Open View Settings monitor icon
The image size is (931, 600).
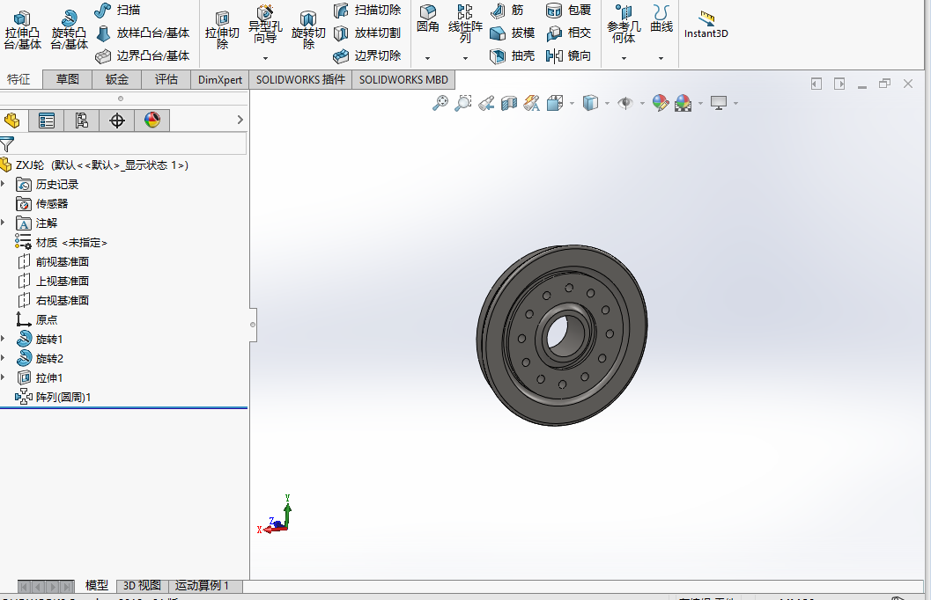[x=719, y=103]
